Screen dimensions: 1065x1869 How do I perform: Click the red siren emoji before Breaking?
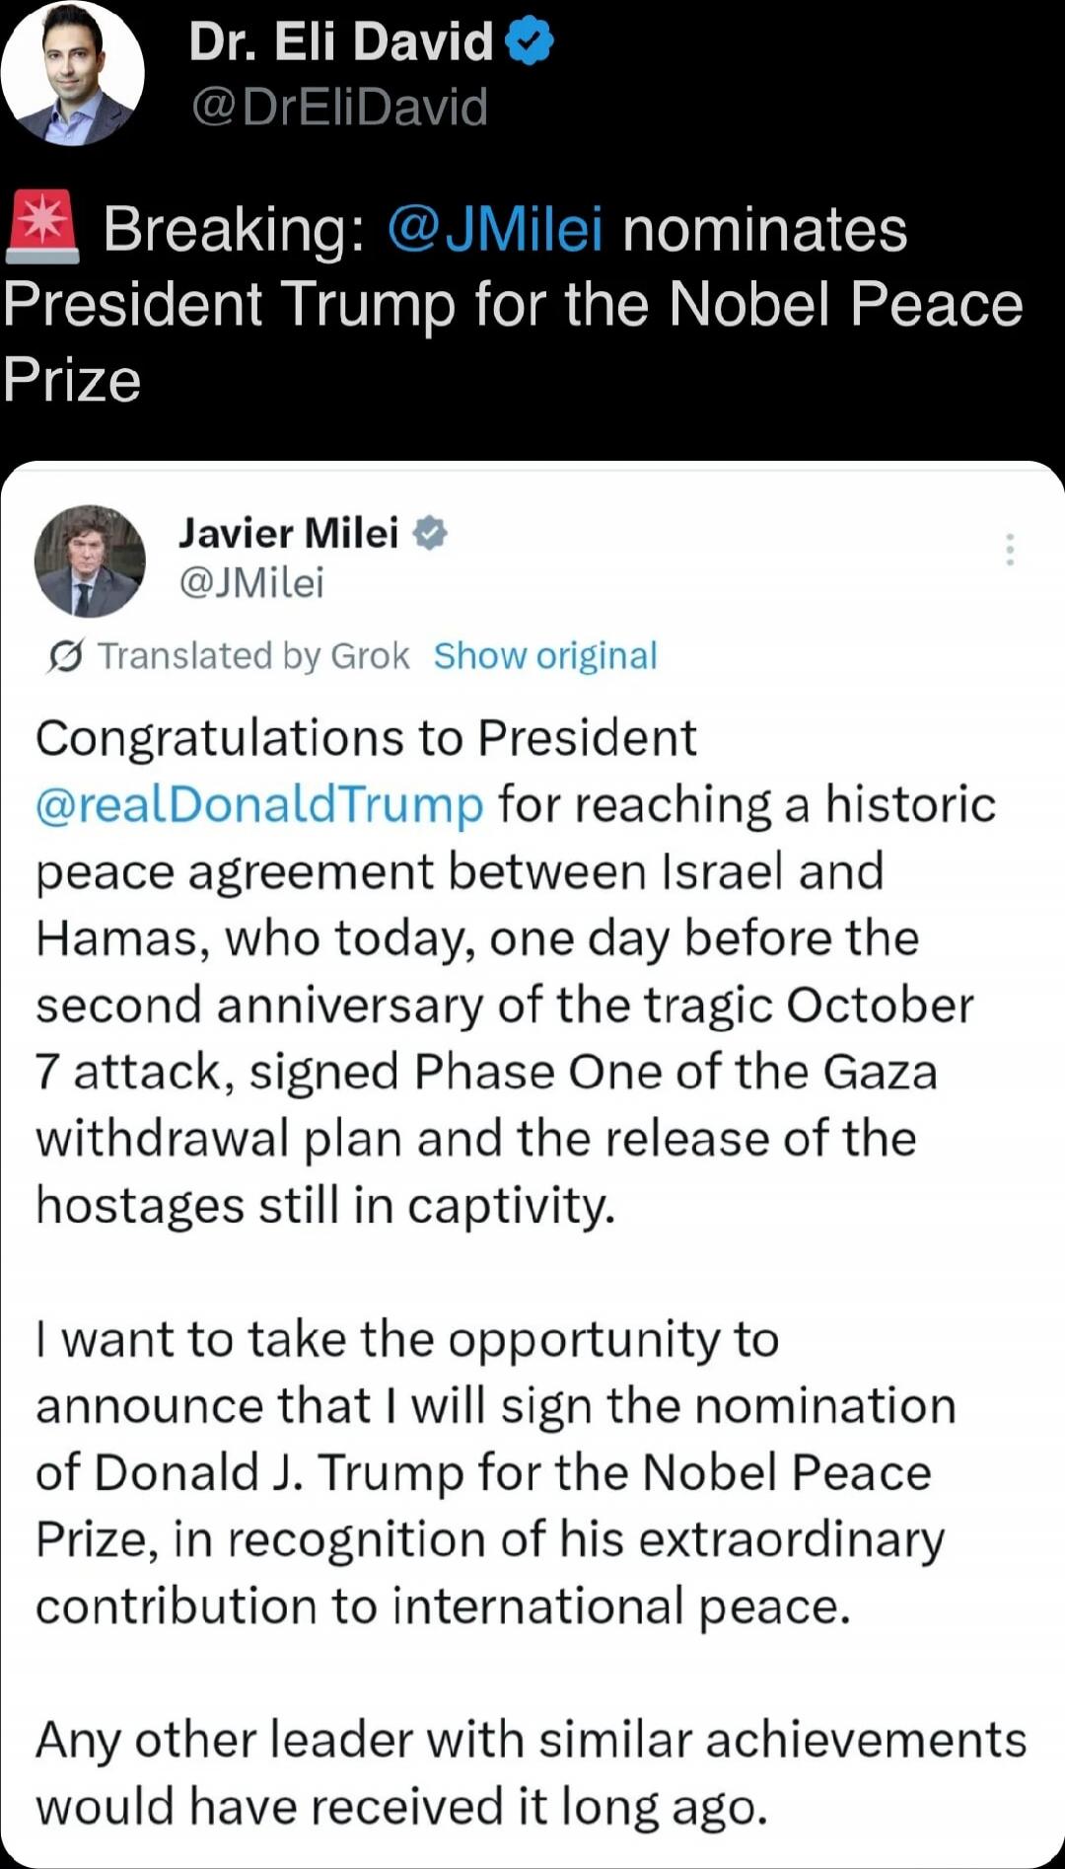[x=42, y=227]
